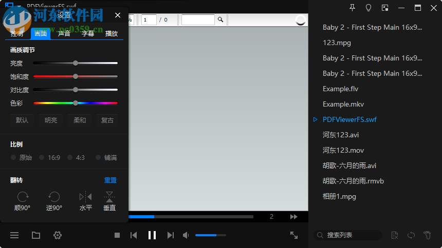Open the 控制 settings tab
The image size is (442, 248).
tap(17, 34)
